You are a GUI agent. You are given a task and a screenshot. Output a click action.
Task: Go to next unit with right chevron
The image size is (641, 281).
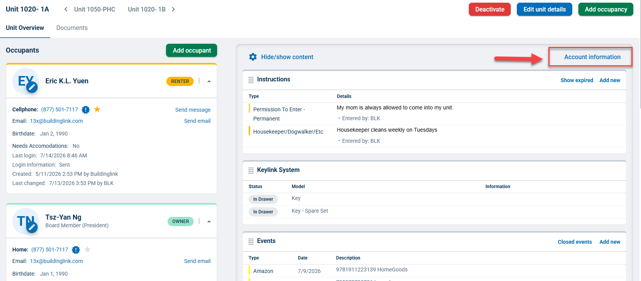click(173, 9)
